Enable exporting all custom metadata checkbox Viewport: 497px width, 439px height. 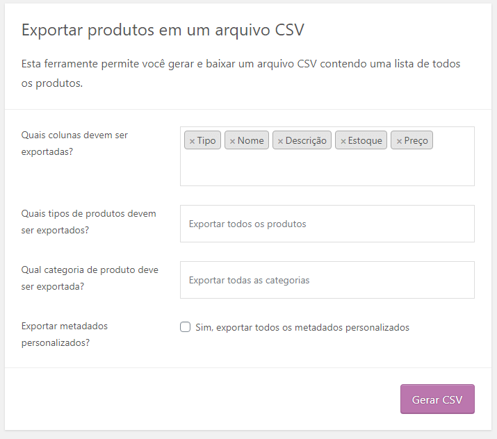186,327
